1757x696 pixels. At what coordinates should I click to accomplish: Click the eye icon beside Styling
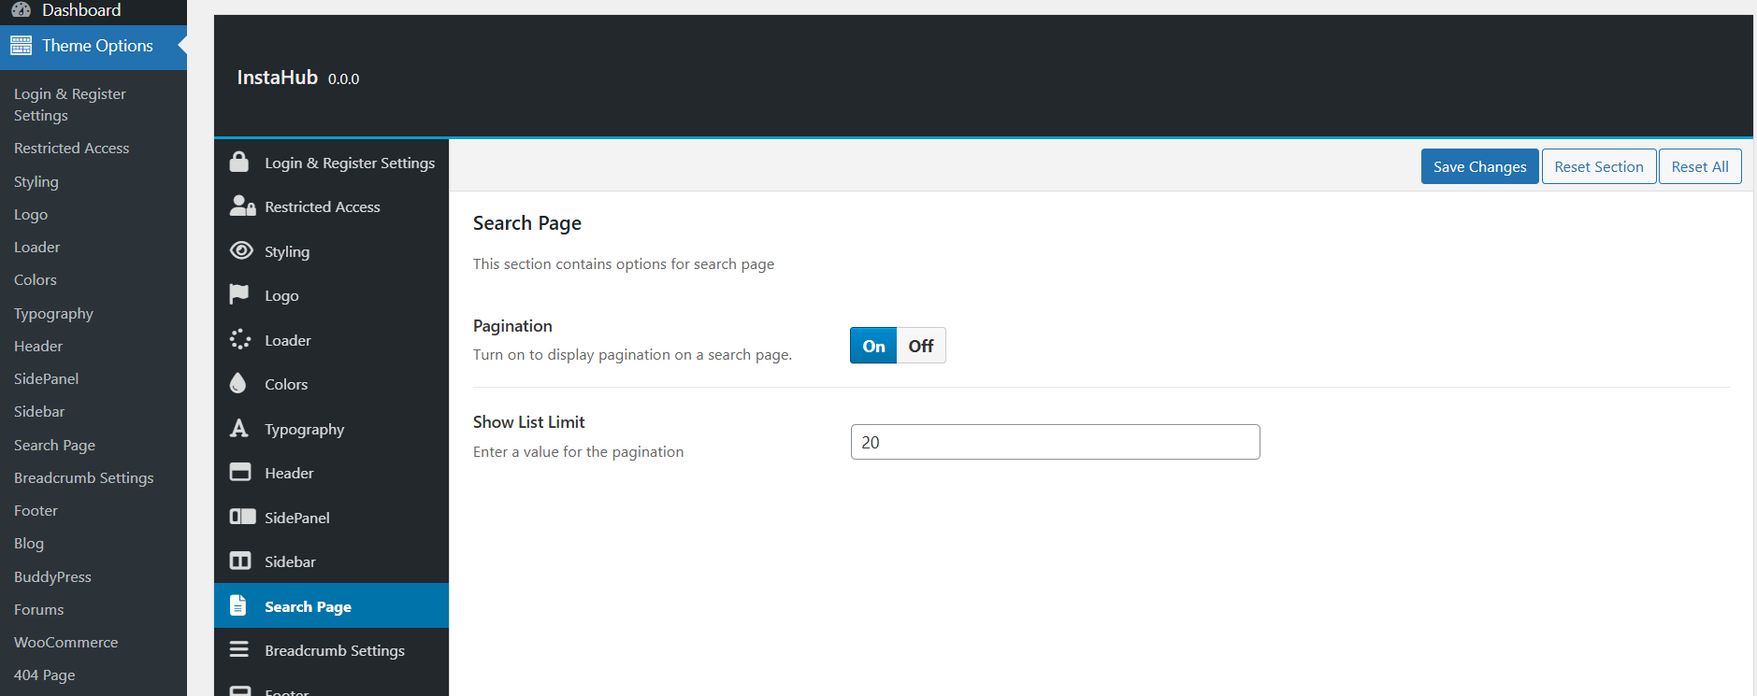pyautogui.click(x=241, y=250)
